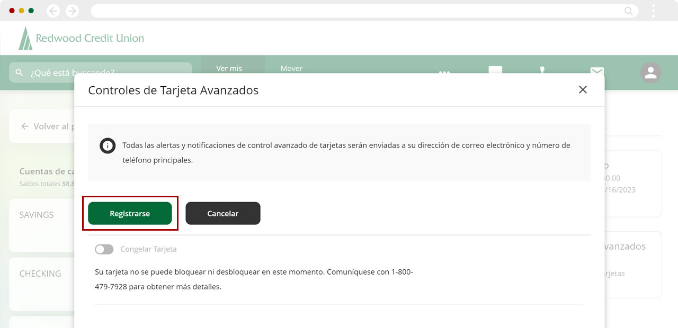Image resolution: width=678 pixels, height=328 pixels.
Task: Click the browser back arrow
Action: 53,11
